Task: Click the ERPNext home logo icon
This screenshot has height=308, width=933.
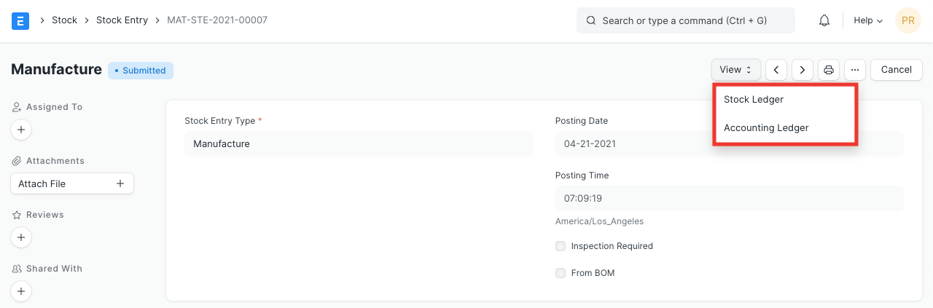Action: click(x=20, y=20)
